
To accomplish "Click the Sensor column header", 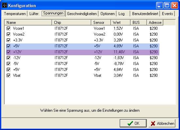I will [x=101, y=23].
